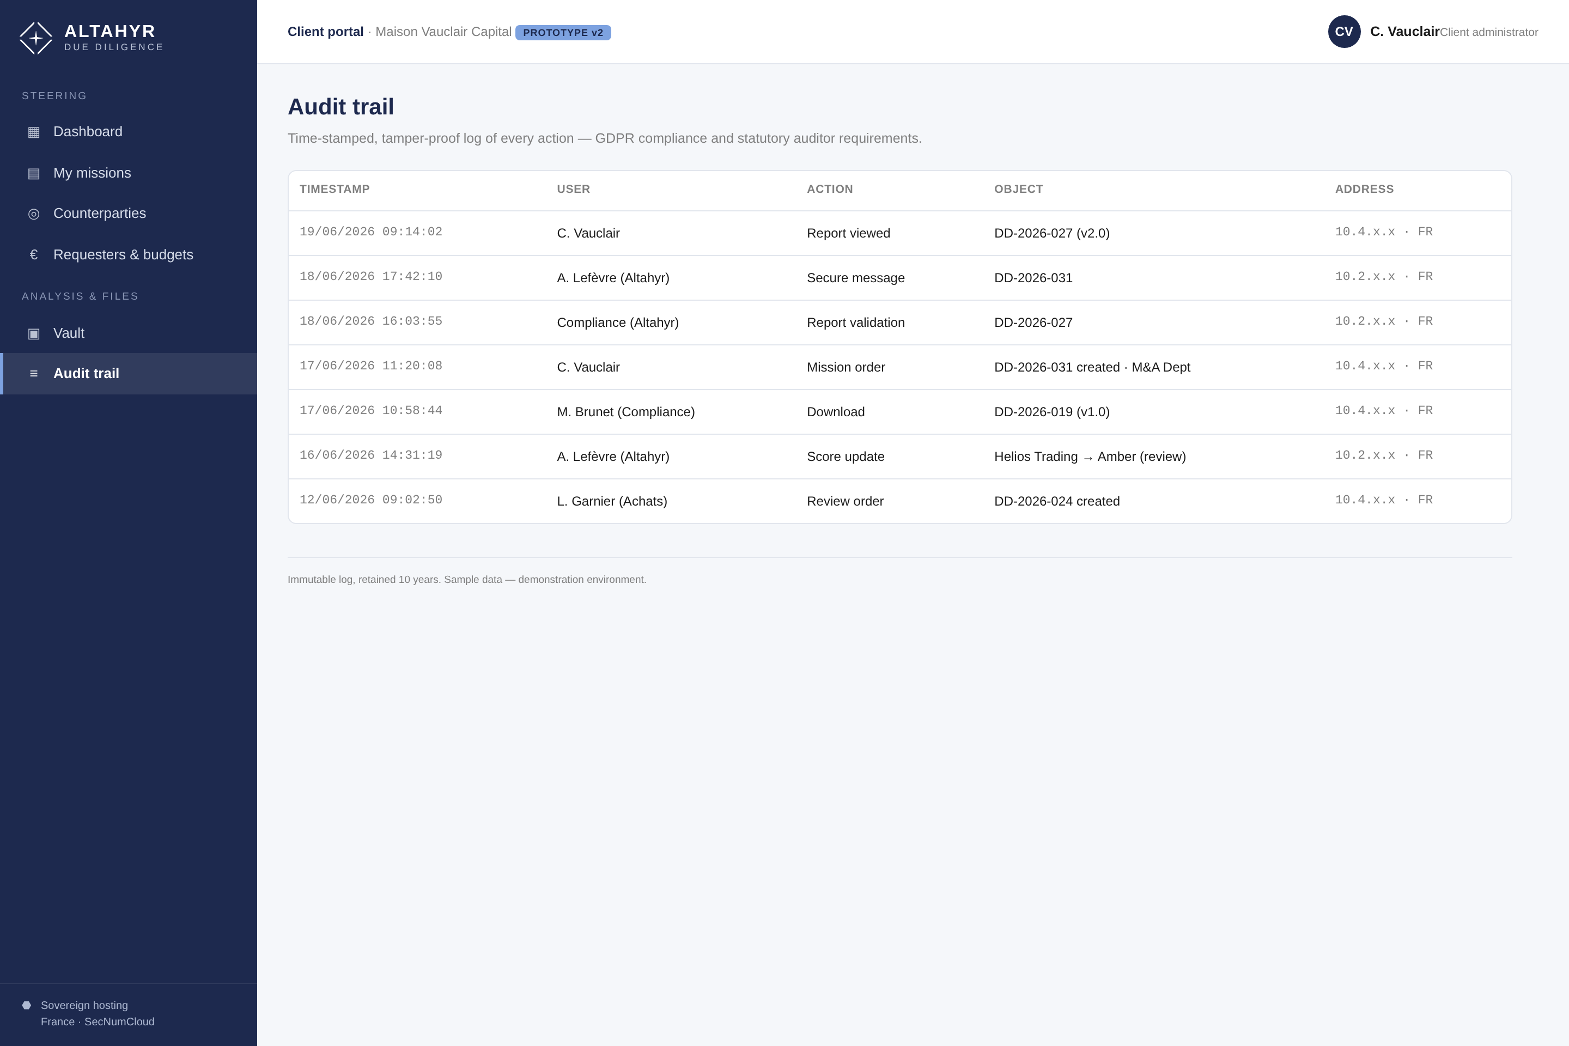Screen dimensions: 1569x1046
Task: Click the Client administrator role label
Action: coord(1489,32)
